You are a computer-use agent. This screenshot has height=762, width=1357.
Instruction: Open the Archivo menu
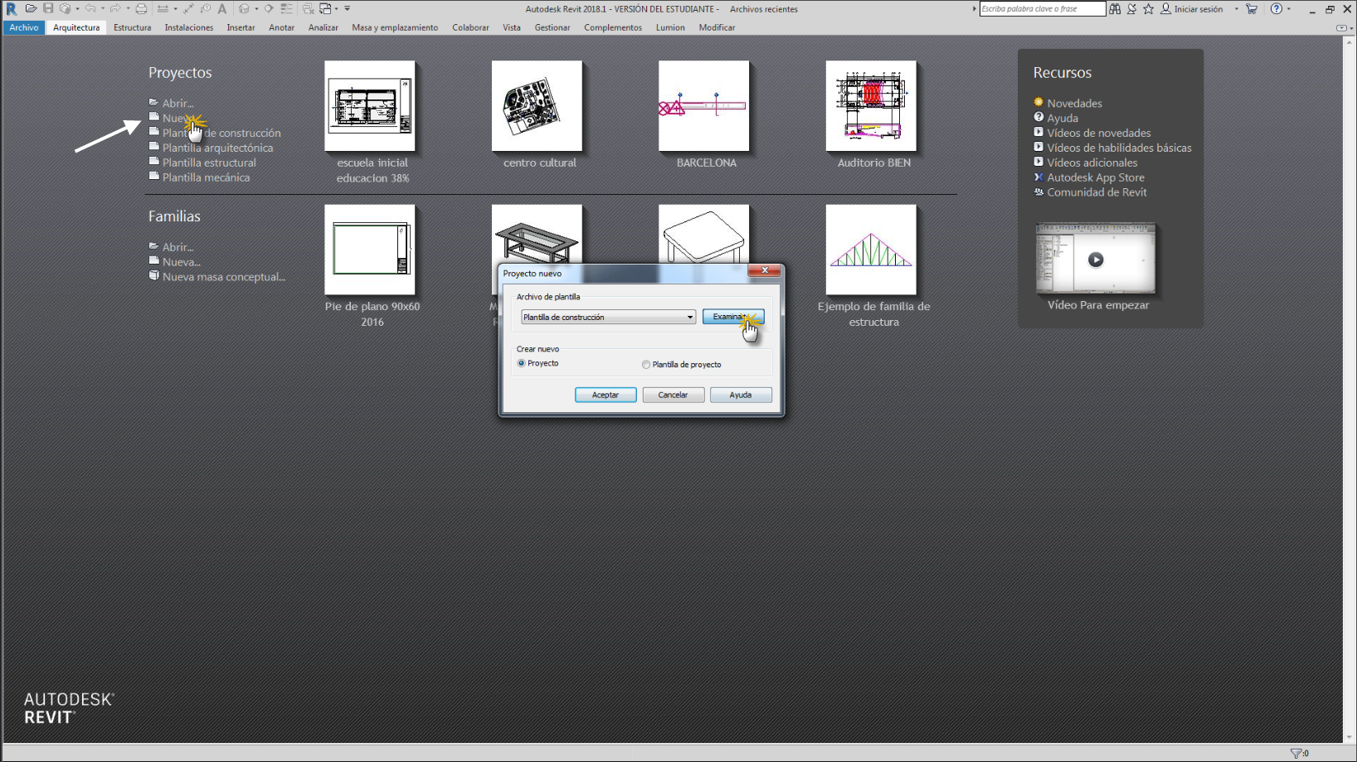click(24, 27)
